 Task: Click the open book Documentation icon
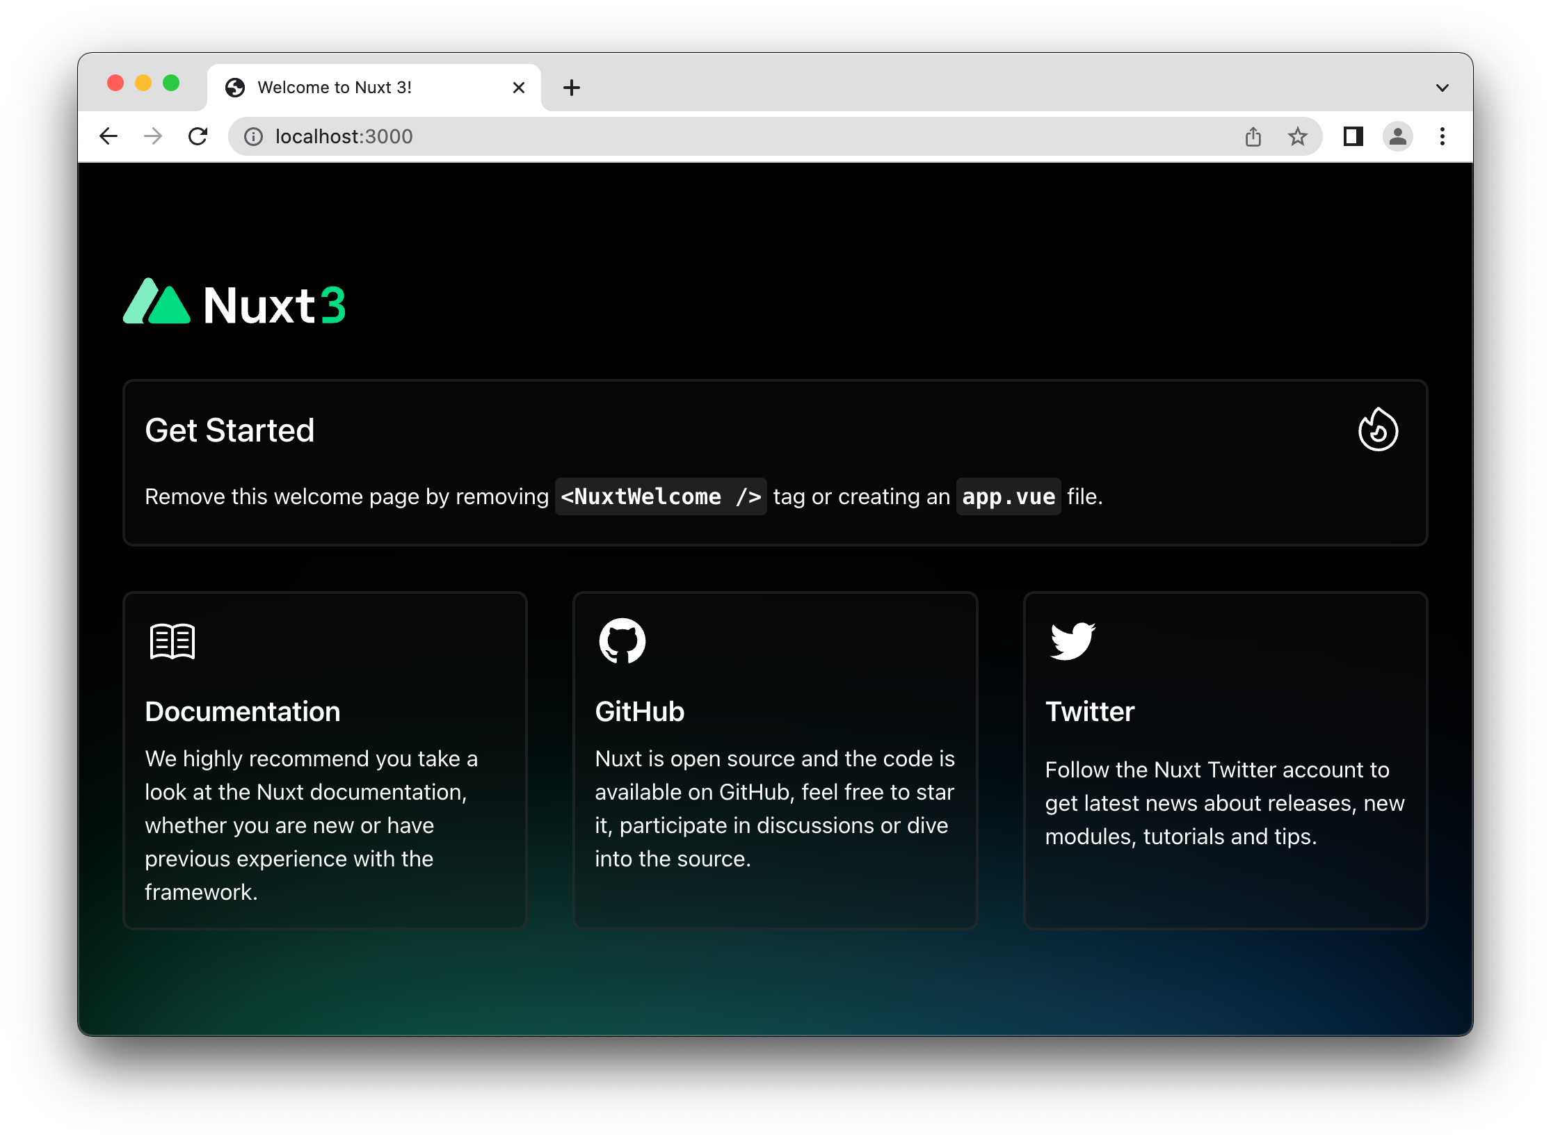tap(172, 641)
